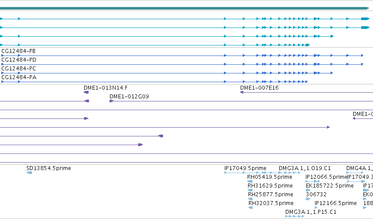The width and height of the screenshot is (373, 219).
Task: Click the DME1-012G09 feature label
Action: click(129, 97)
